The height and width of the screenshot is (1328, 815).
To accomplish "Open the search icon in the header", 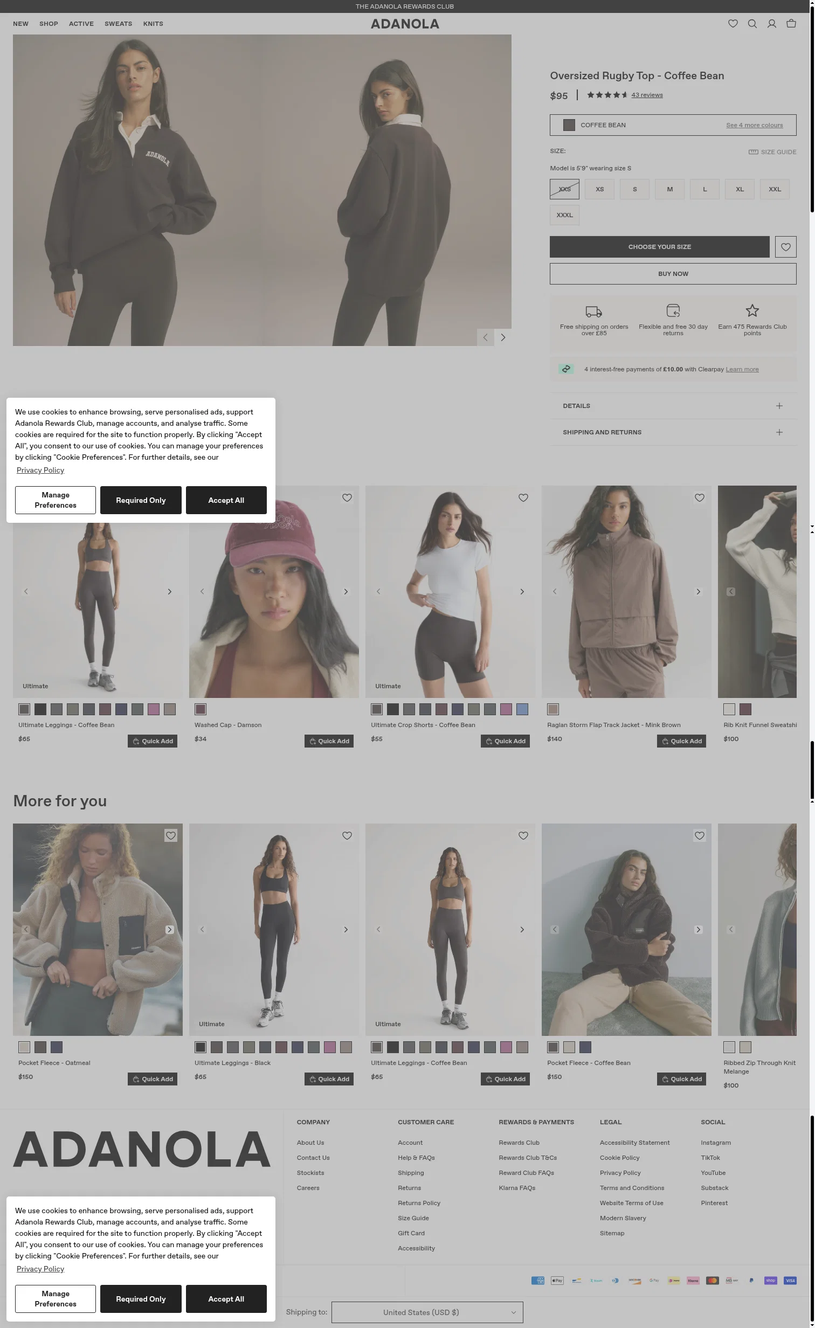I will tap(752, 24).
